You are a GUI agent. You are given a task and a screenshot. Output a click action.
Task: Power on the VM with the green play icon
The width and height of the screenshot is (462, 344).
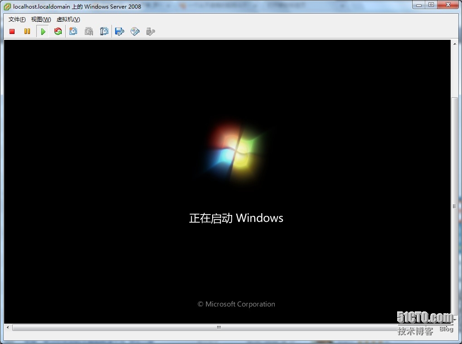[43, 32]
